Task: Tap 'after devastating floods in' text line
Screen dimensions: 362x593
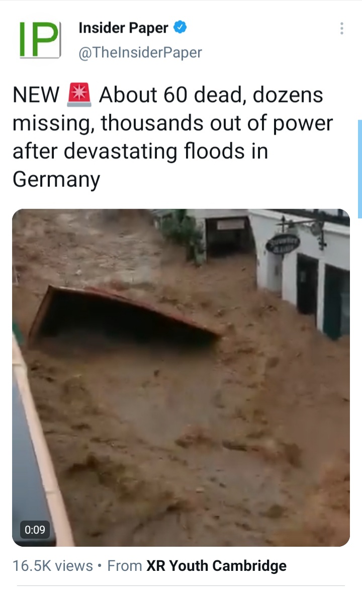Action: click(140, 151)
